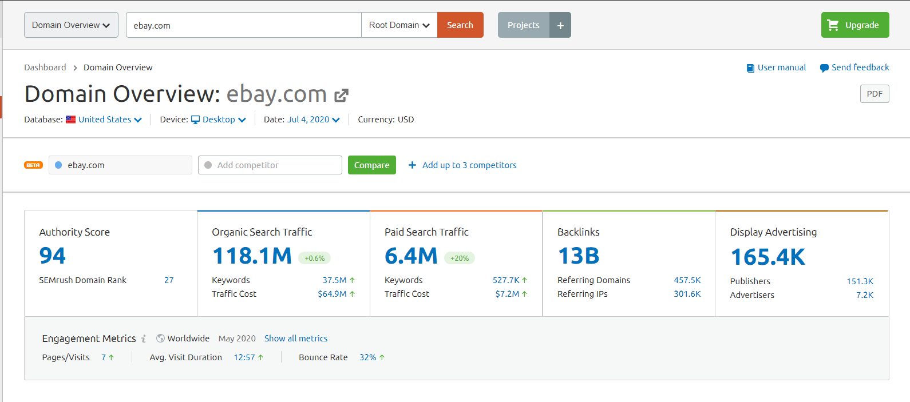
Task: Click SEMrush Domain Rank value 27
Action: point(169,280)
